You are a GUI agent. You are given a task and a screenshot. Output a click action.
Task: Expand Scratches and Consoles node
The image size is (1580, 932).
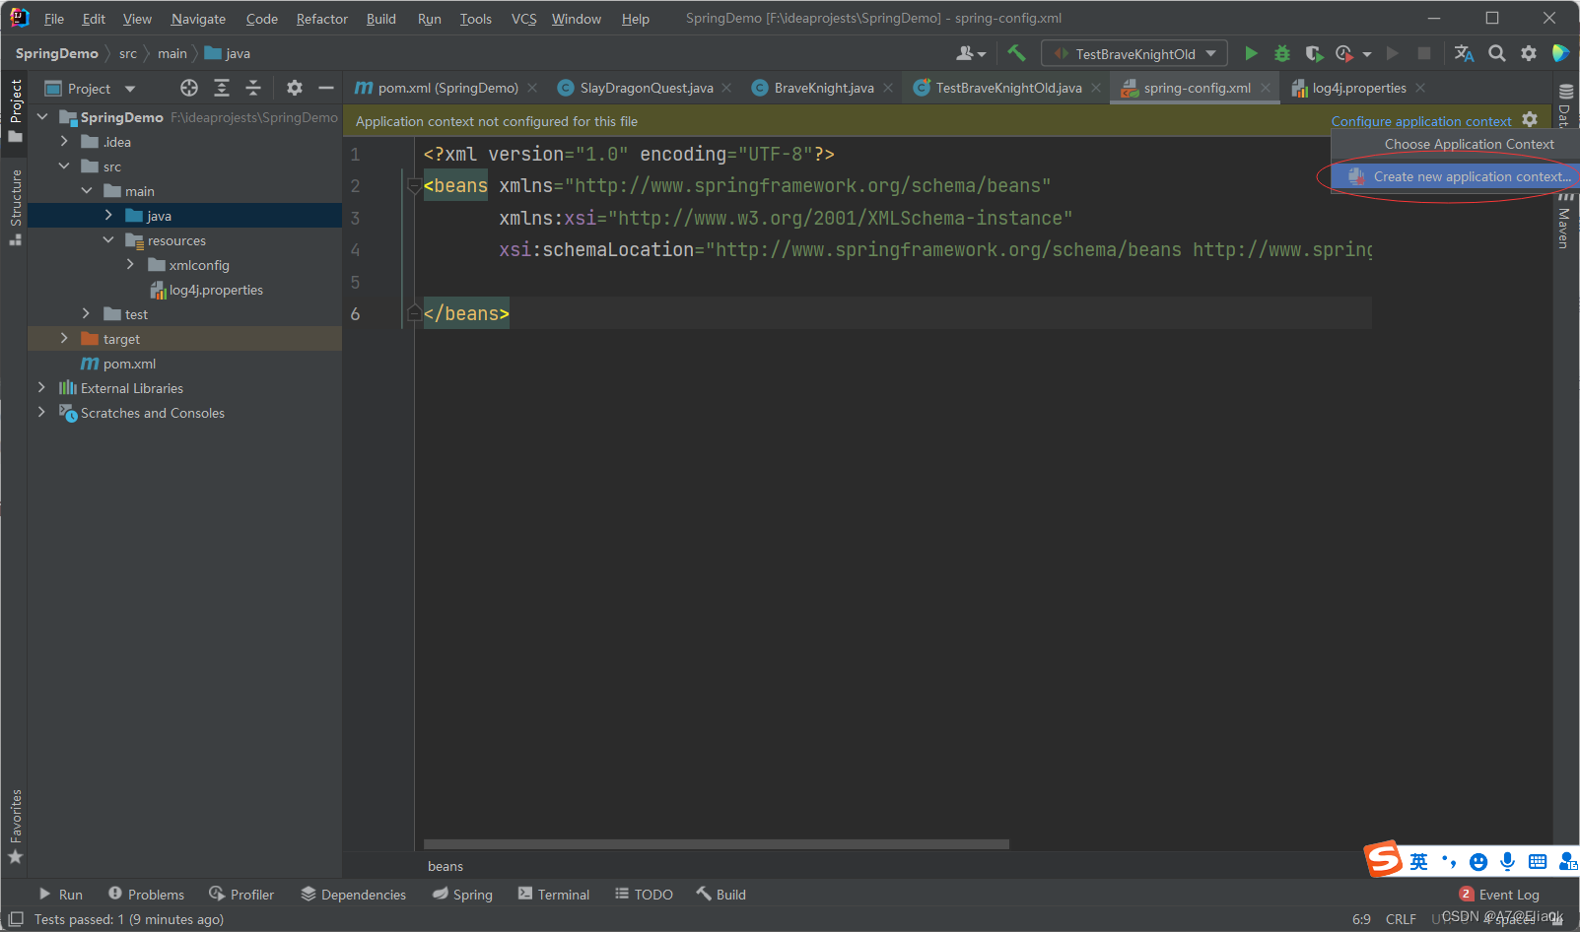(x=41, y=412)
